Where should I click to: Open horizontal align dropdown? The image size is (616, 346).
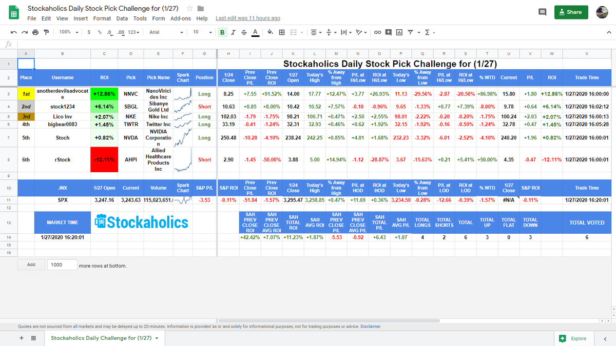click(316, 32)
